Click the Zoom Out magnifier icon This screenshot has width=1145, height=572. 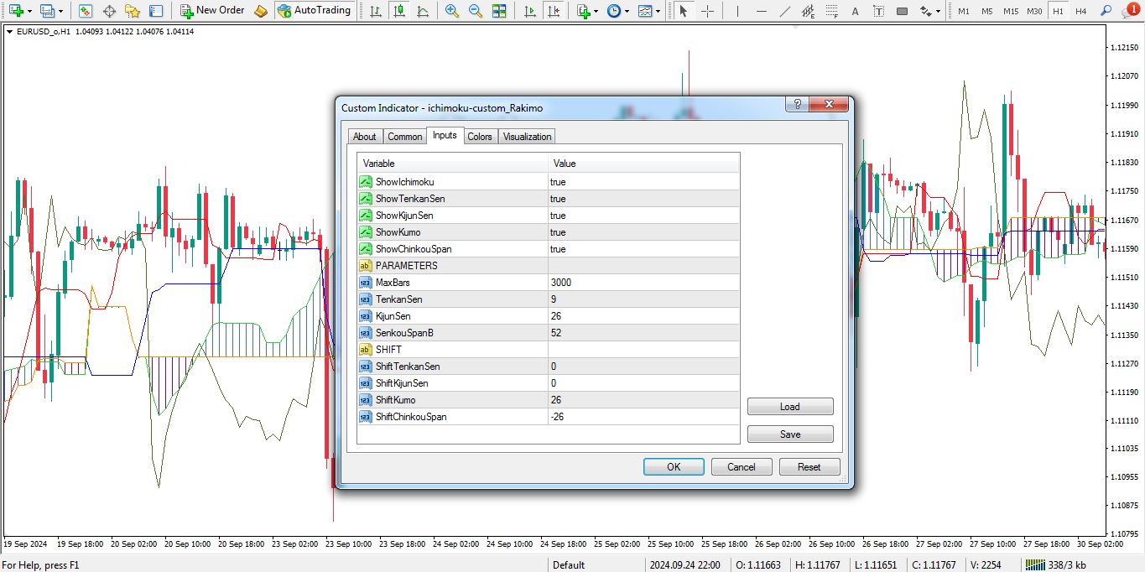click(476, 11)
